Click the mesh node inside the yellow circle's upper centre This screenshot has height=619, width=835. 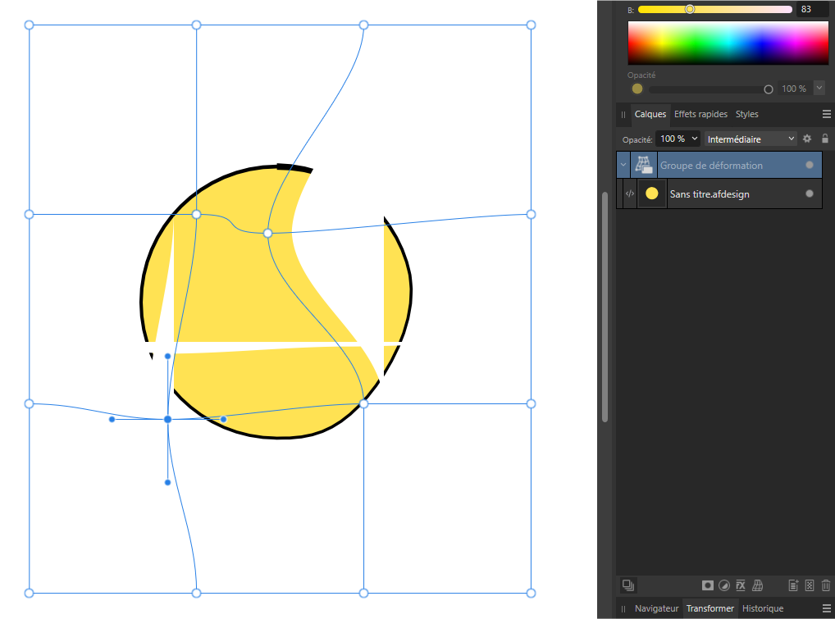click(x=268, y=233)
